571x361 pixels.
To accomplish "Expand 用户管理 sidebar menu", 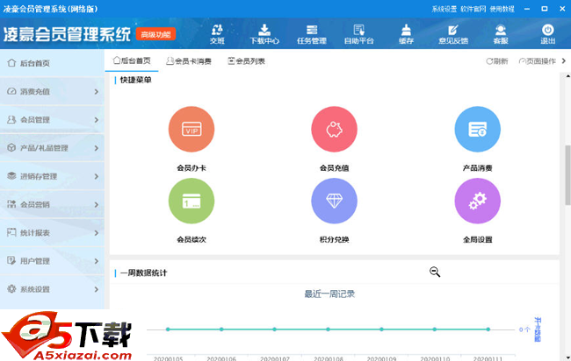I will (x=52, y=261).
